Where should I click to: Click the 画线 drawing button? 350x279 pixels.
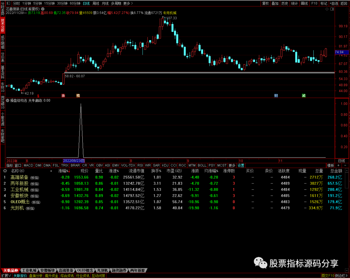(304, 3)
